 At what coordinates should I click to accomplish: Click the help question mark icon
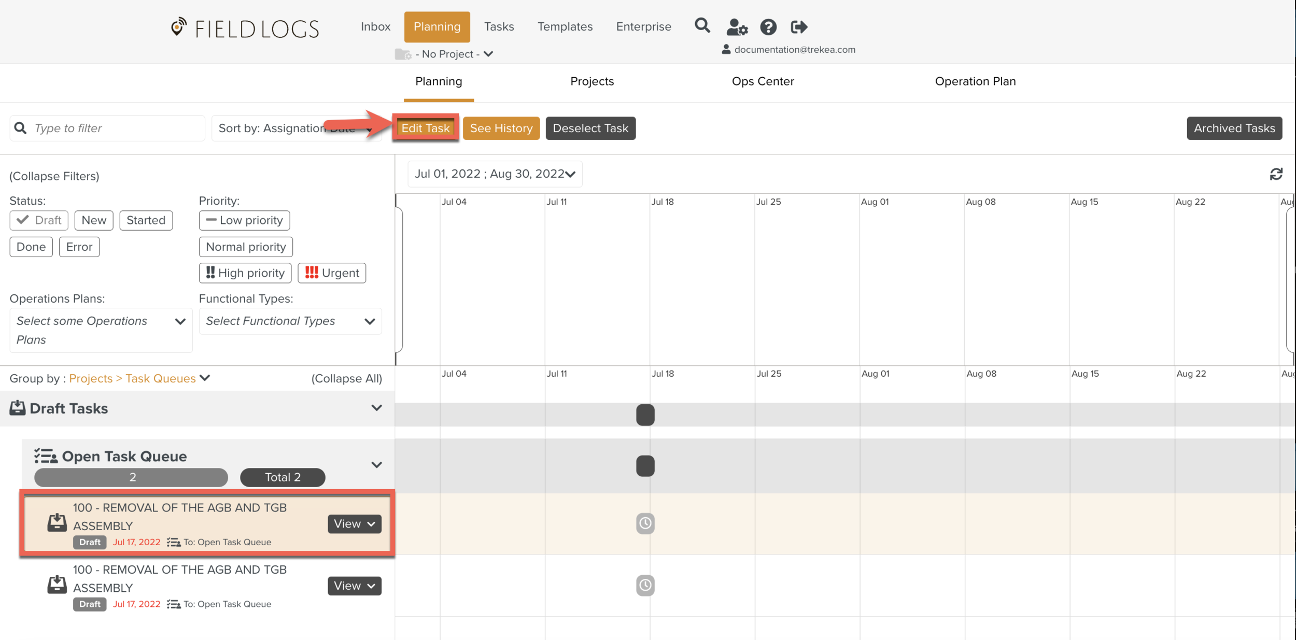click(768, 27)
